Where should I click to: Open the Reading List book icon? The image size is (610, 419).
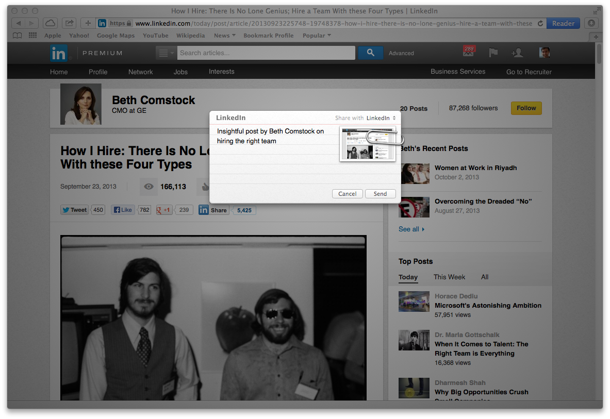click(x=17, y=36)
